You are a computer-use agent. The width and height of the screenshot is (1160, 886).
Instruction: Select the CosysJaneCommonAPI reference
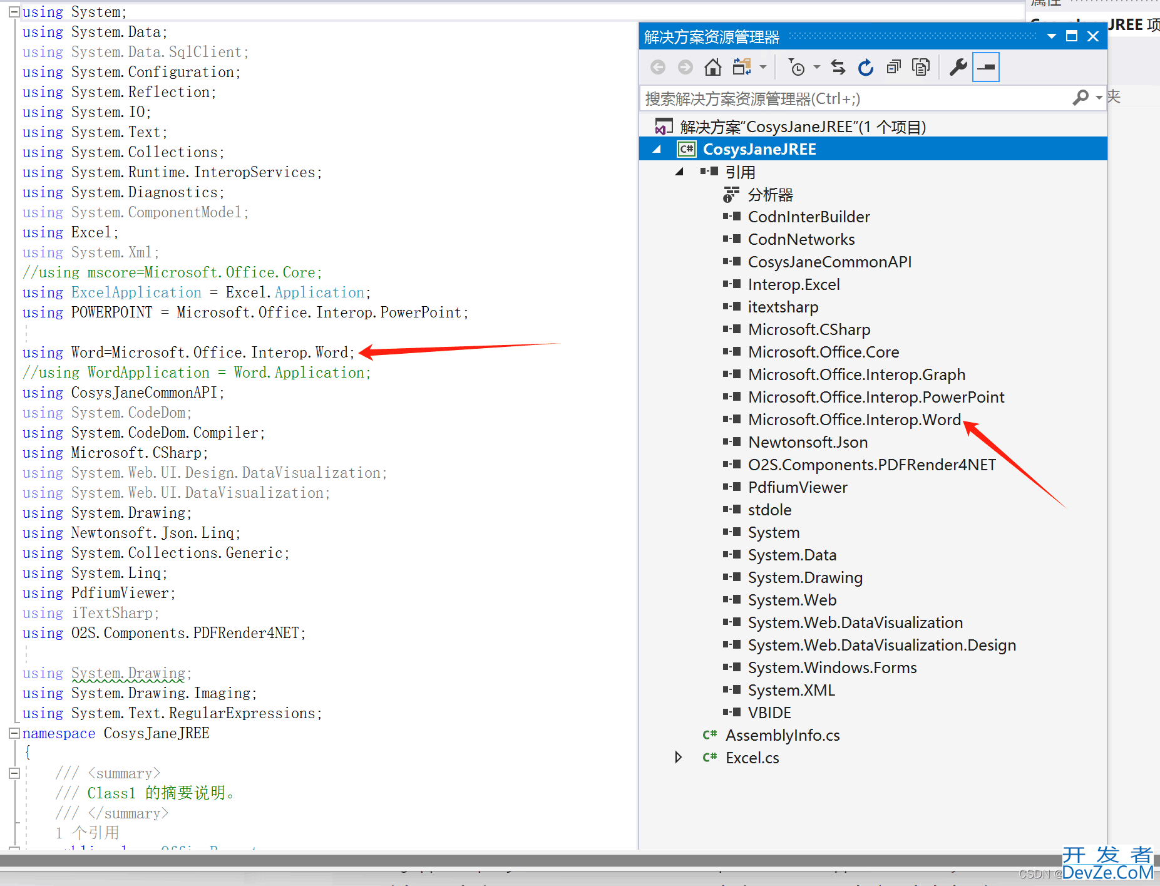829,262
